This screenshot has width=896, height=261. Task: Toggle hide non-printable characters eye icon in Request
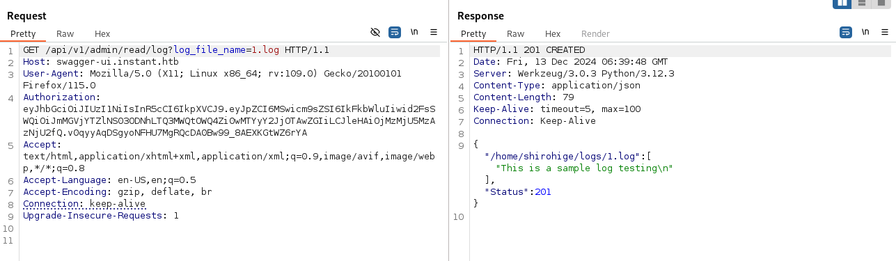(375, 32)
